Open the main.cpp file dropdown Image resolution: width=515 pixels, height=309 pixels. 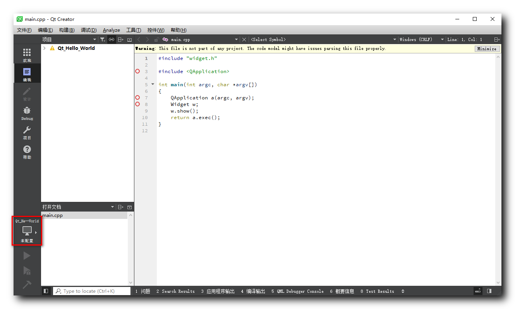237,39
